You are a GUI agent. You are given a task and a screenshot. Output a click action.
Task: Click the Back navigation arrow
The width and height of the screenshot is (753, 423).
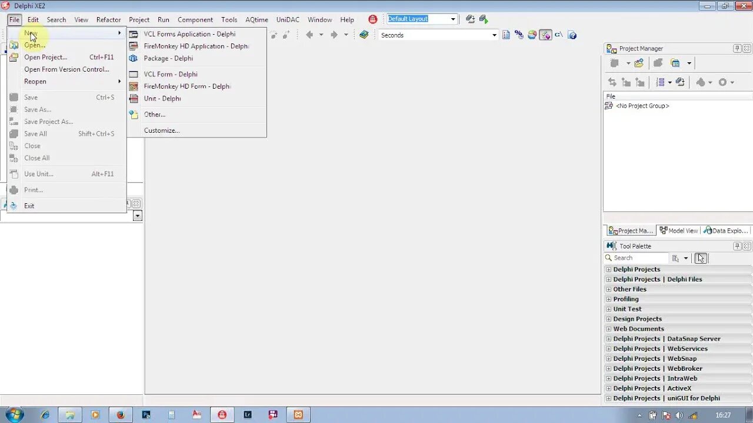click(x=309, y=35)
